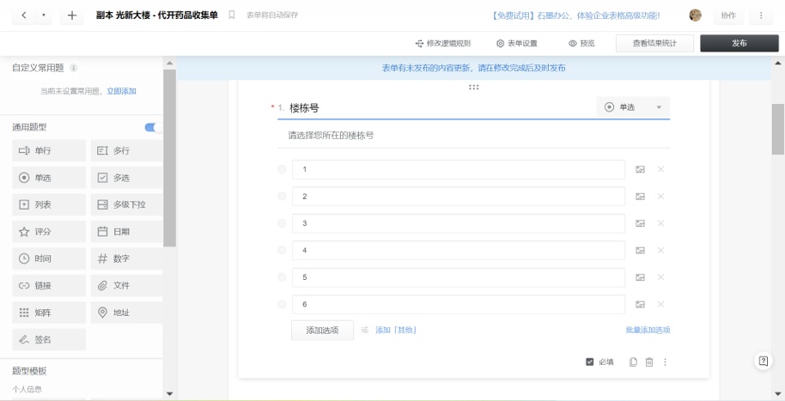Click the copy question icon
Screen dimensions: 785x401
(633, 362)
